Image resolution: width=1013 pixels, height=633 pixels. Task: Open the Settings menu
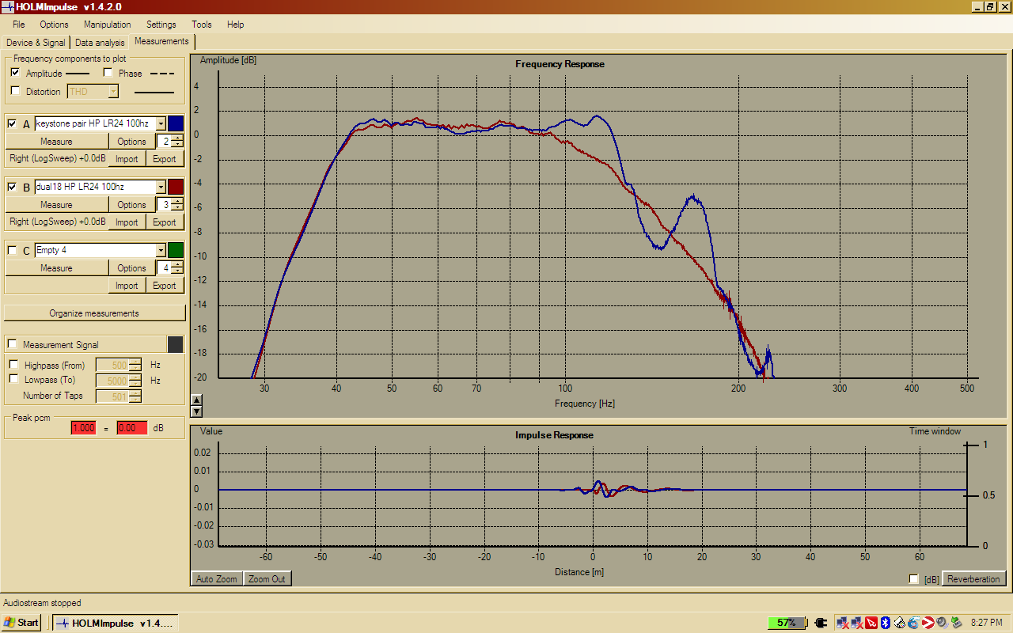click(161, 25)
